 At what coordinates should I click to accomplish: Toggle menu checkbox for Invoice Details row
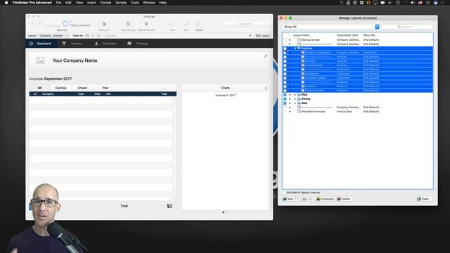285,65
